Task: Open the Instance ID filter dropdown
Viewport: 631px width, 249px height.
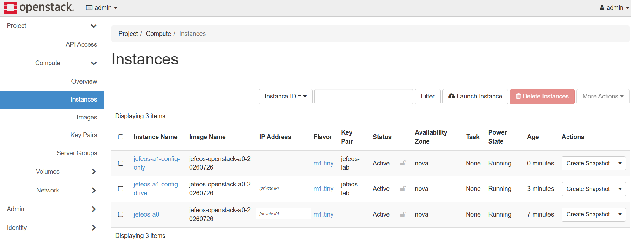Action: click(x=286, y=96)
